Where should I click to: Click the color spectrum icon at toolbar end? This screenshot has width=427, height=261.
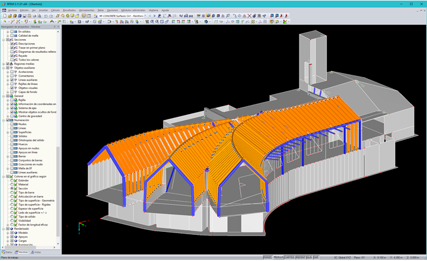click(x=285, y=21)
